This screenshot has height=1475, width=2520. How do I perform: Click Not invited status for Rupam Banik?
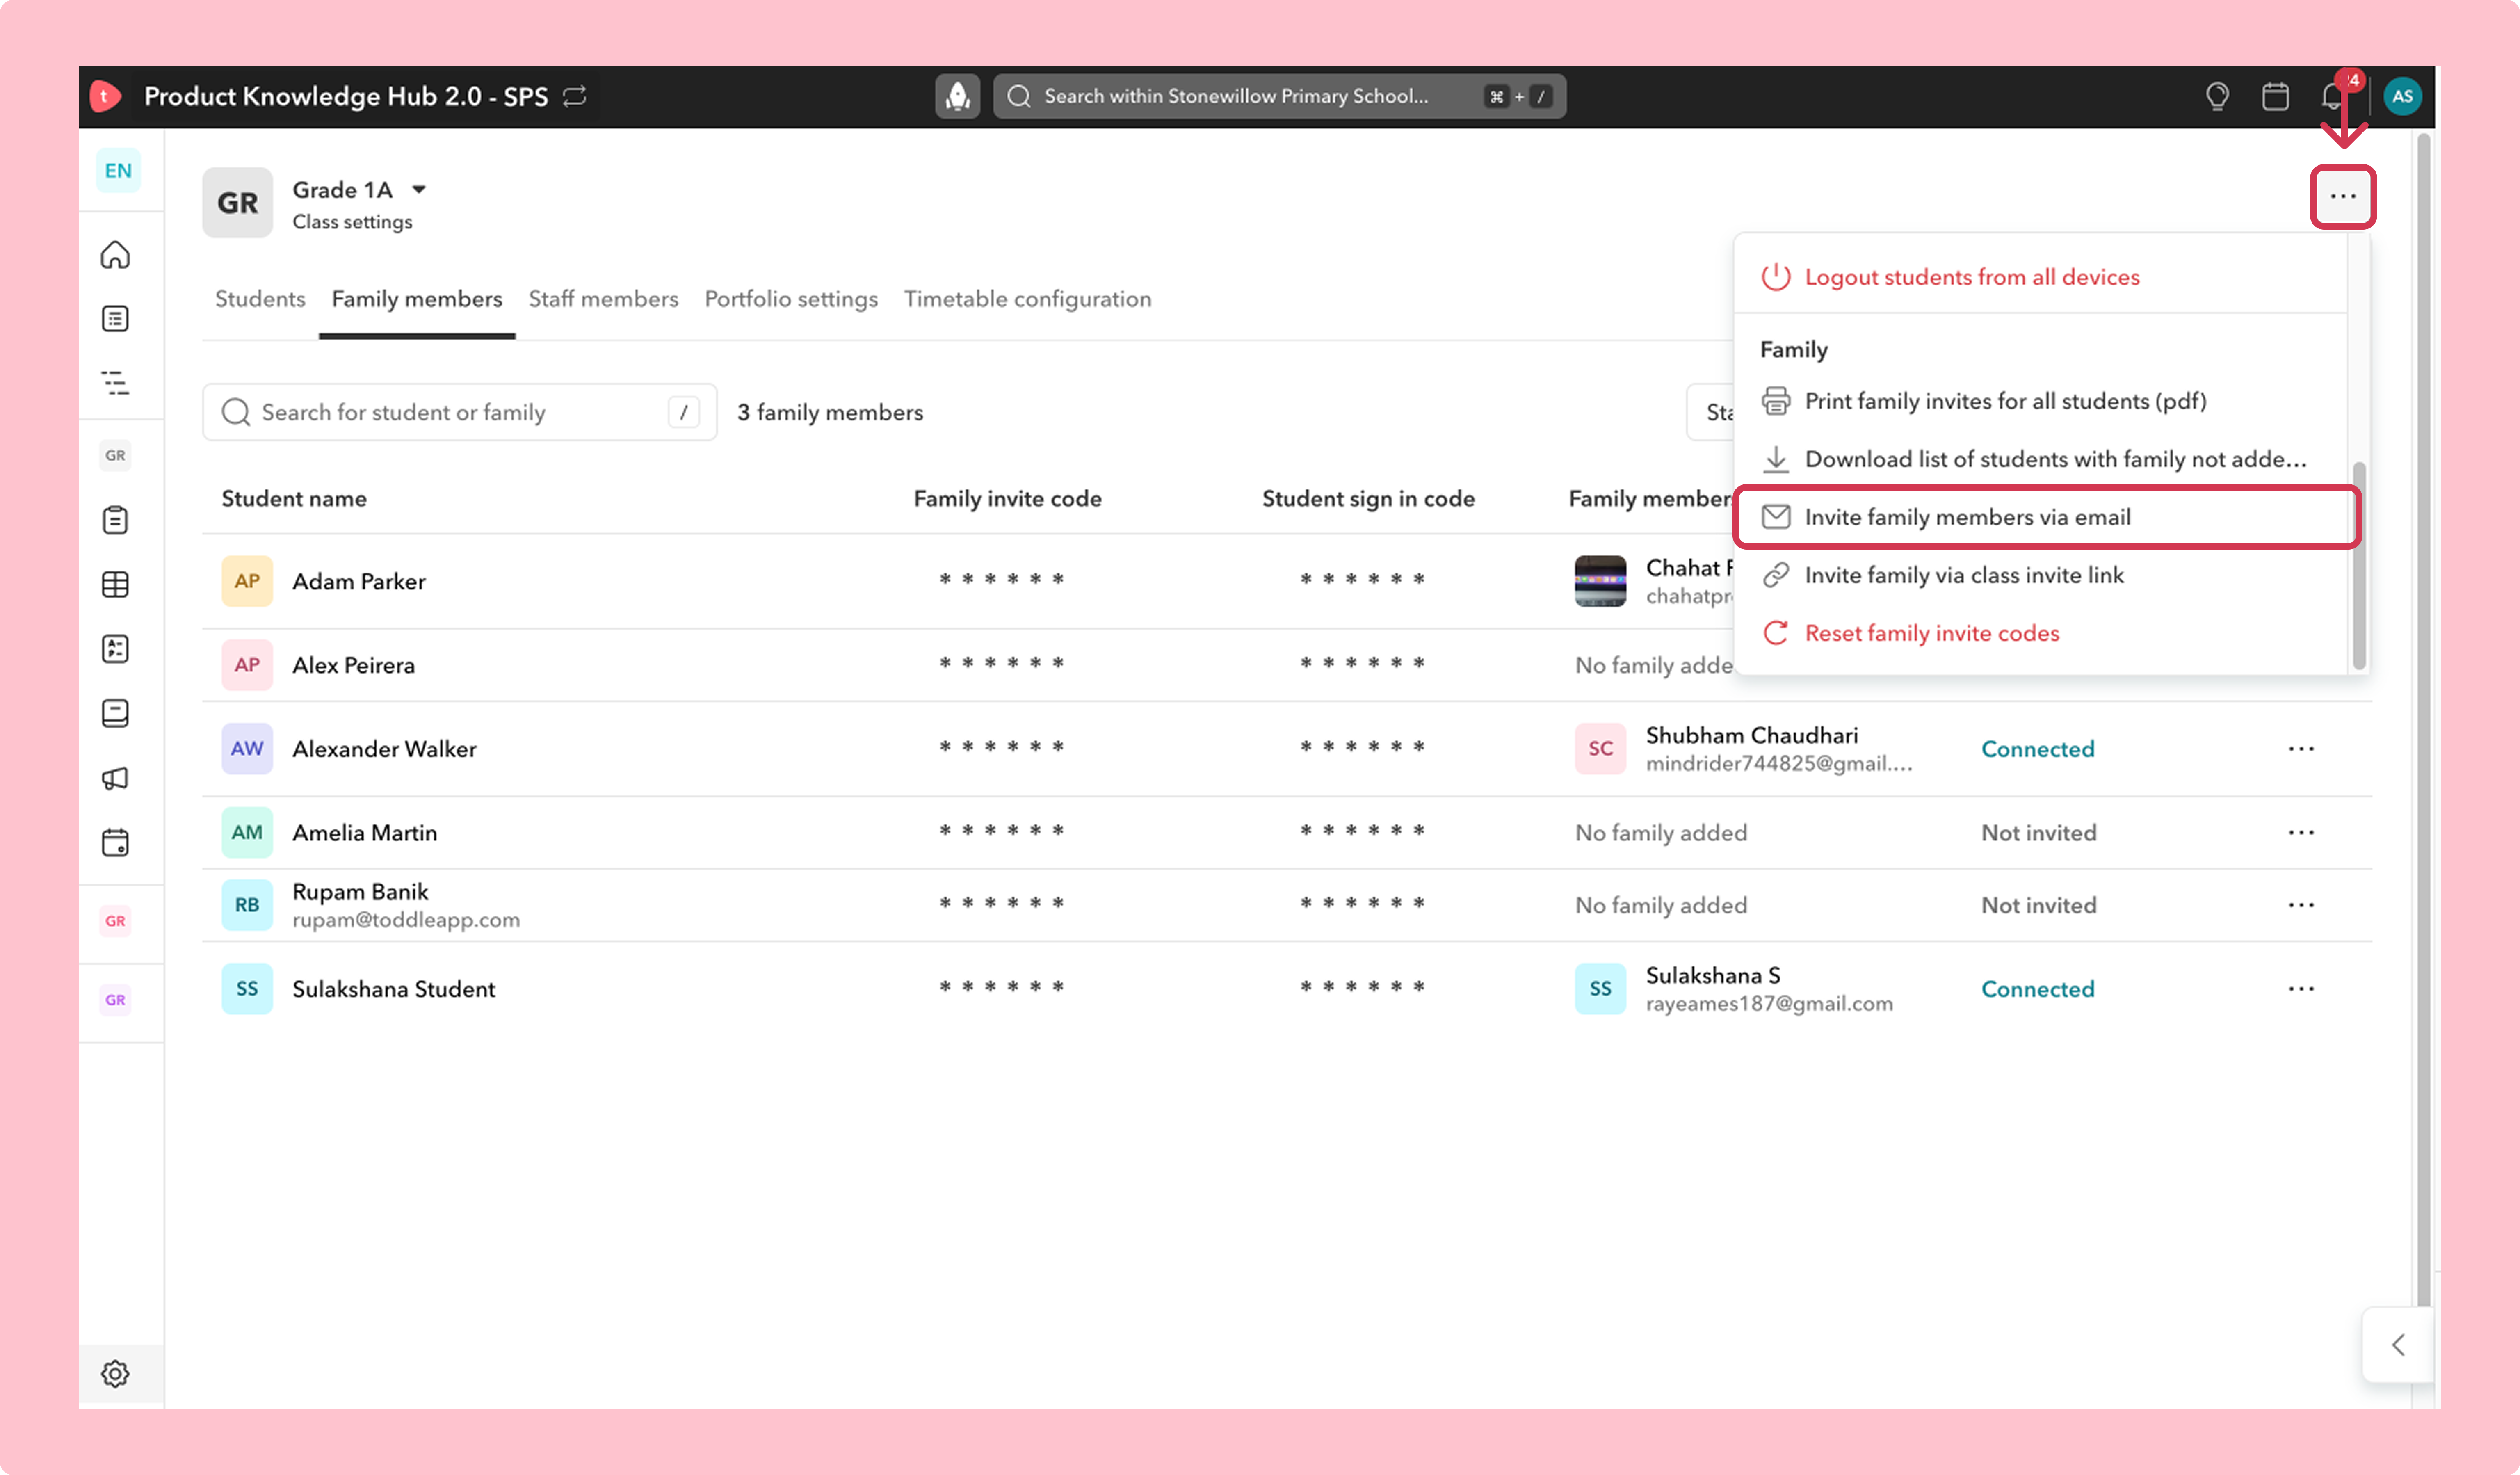click(x=2038, y=905)
